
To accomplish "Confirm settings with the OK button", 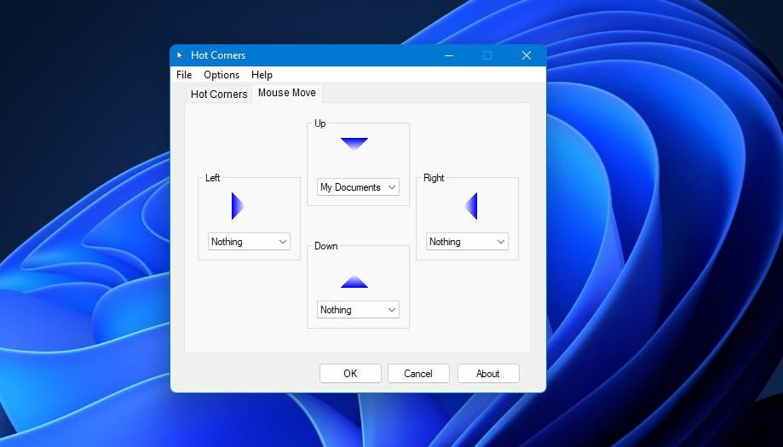I will [x=350, y=374].
